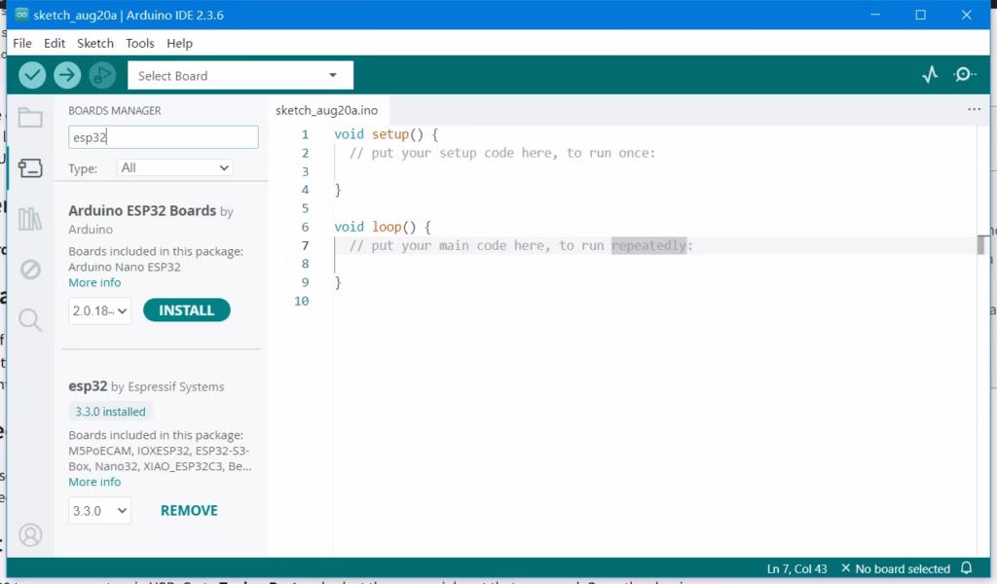Open the Serial Plotter
The width and height of the screenshot is (997, 584).
pos(930,75)
